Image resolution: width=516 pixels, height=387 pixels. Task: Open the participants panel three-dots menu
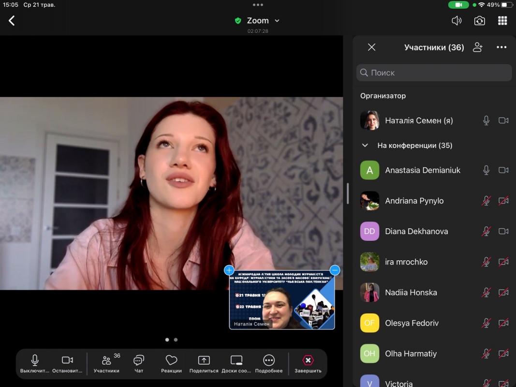tap(501, 47)
